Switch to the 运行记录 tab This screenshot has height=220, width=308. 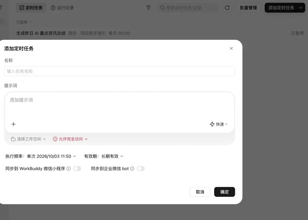coord(62,8)
